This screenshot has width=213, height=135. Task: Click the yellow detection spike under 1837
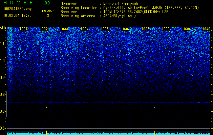coord(155,133)
